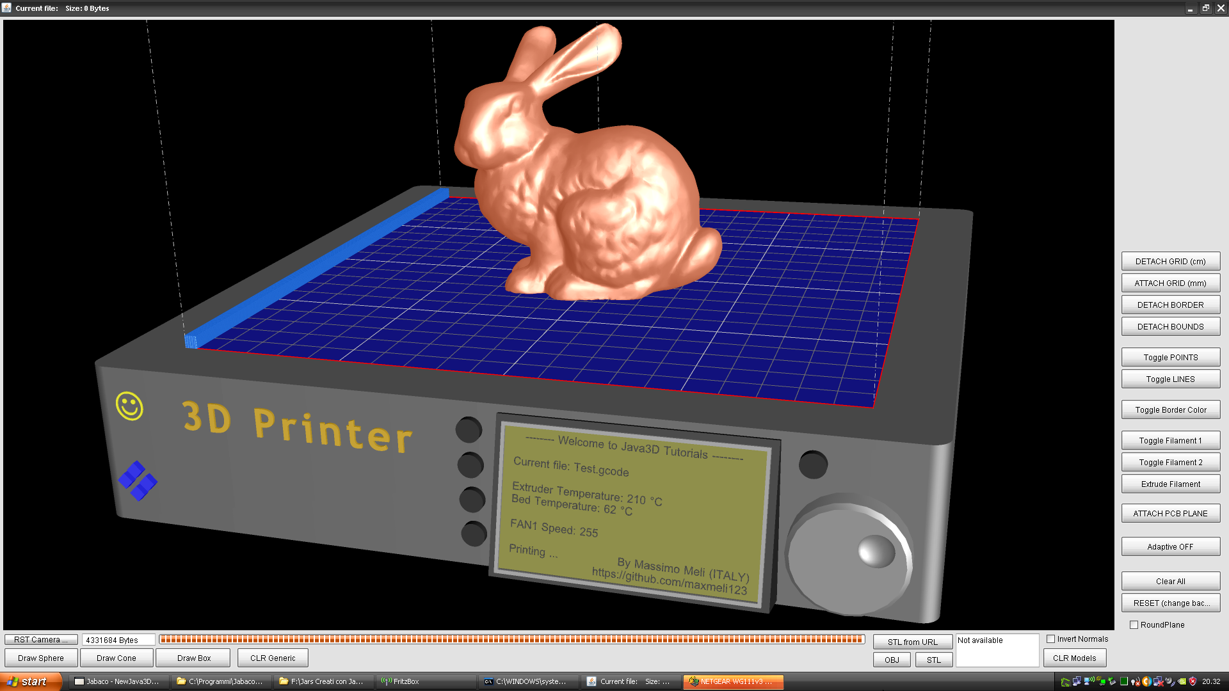Click the Java icon in title bar
The height and width of the screenshot is (691, 1229).
point(6,8)
